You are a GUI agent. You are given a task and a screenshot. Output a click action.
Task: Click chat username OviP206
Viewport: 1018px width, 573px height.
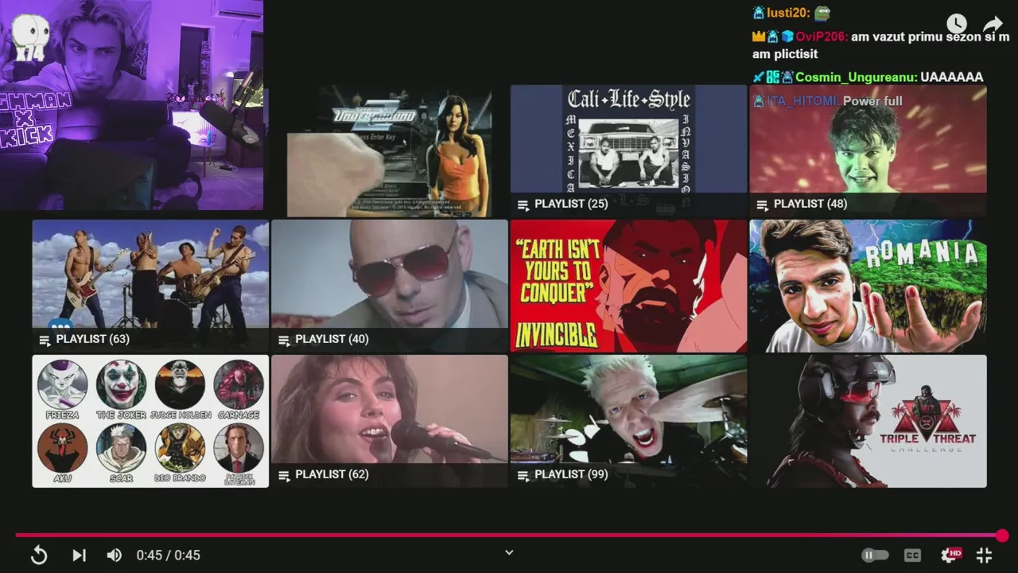[x=821, y=37]
